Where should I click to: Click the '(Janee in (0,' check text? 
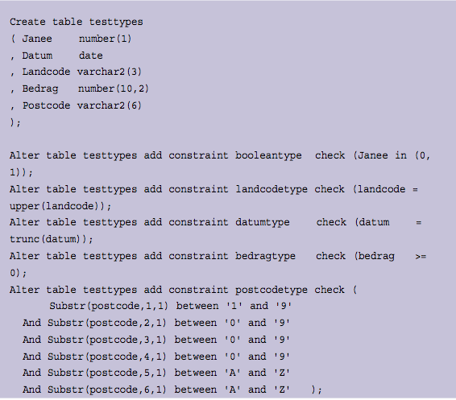[x=392, y=155]
